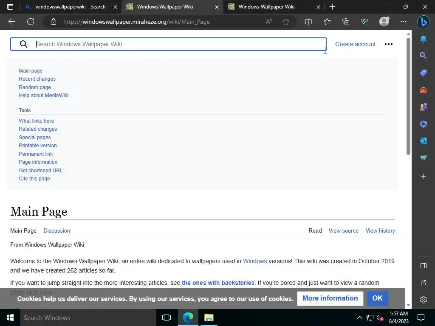The image size is (435, 326).
Task: Open Permanent link
Action: (x=36, y=154)
